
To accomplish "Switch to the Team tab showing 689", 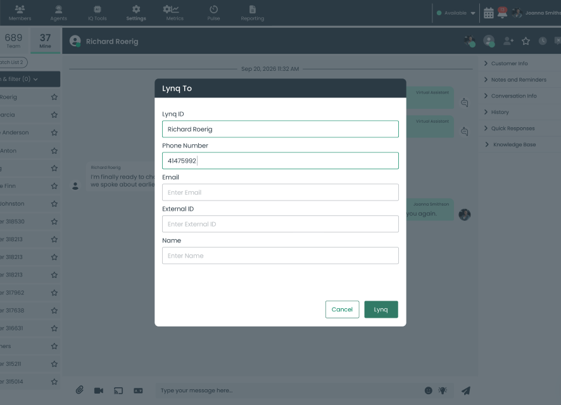I will (x=13, y=40).
